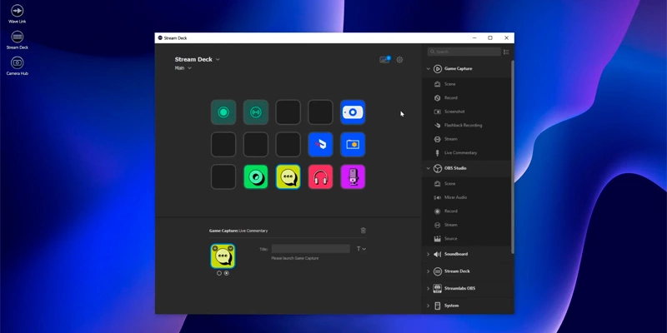The image size is (667, 333).
Task: Expand the System category
Action: click(428, 306)
